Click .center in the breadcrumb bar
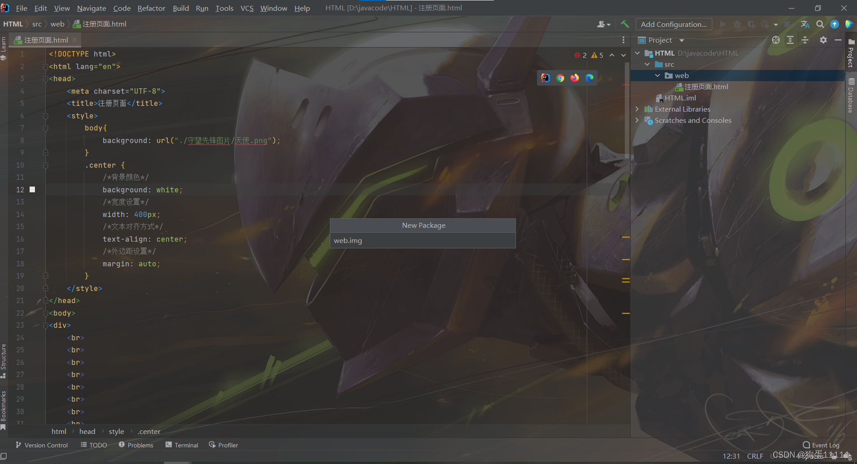The width and height of the screenshot is (857, 464). point(149,431)
